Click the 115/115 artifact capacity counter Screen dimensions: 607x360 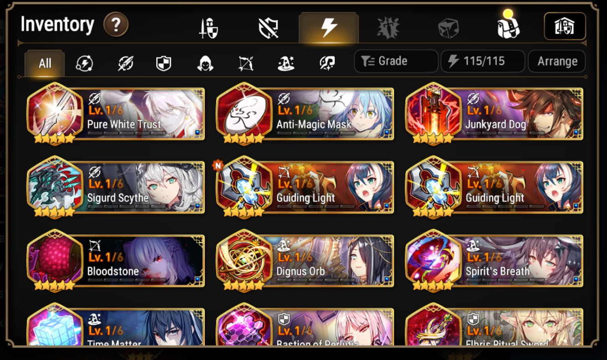click(x=482, y=61)
